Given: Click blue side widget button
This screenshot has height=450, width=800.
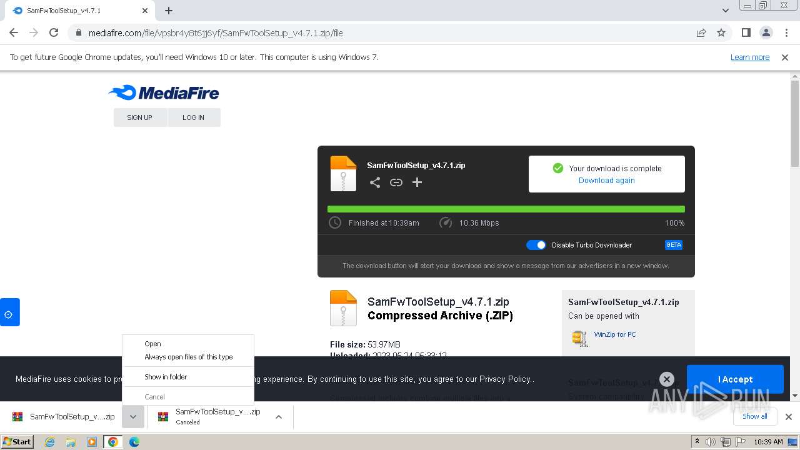Looking at the screenshot, I should 9,312.
